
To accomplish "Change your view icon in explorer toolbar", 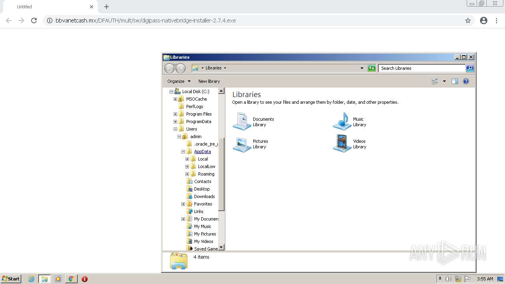I will (435, 81).
